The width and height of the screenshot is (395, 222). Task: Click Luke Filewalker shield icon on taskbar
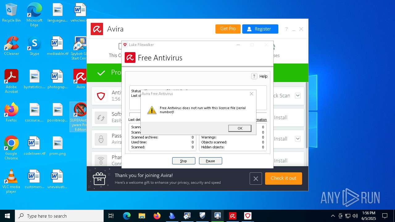(248, 216)
